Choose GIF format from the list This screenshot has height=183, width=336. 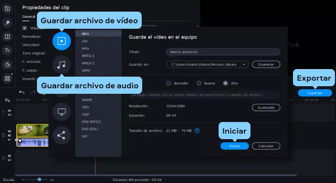click(x=98, y=136)
